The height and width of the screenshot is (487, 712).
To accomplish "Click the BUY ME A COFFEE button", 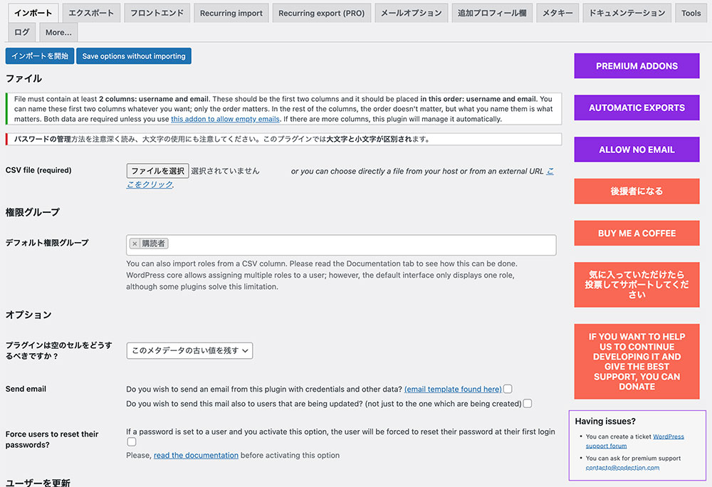I will [637, 234].
